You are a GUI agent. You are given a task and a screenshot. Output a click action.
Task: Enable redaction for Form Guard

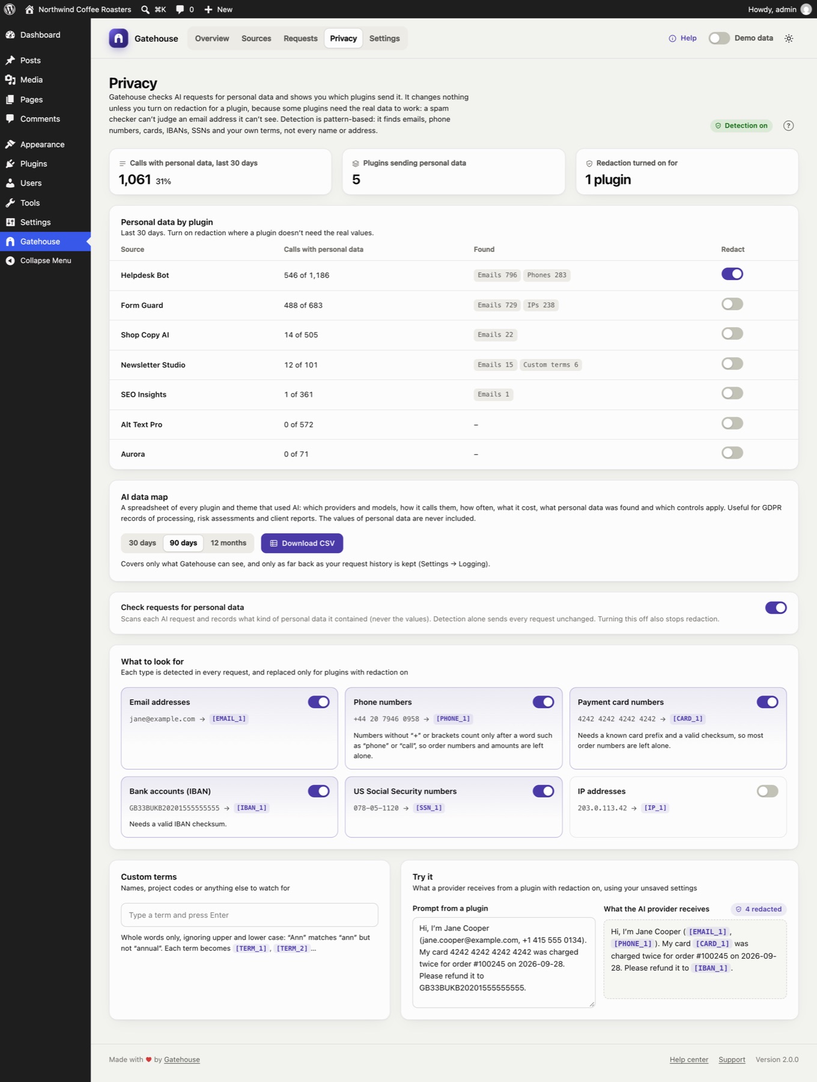pos(732,304)
